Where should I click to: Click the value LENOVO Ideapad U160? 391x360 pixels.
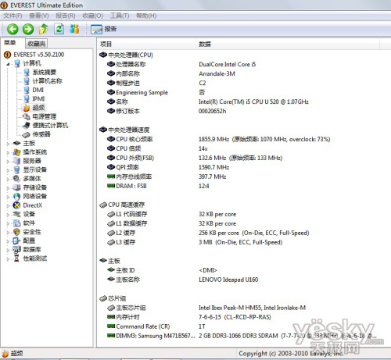pyautogui.click(x=228, y=280)
